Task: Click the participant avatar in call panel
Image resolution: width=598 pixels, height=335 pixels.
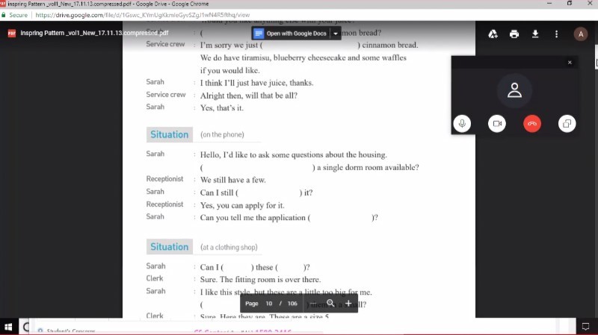Action: pos(514,90)
